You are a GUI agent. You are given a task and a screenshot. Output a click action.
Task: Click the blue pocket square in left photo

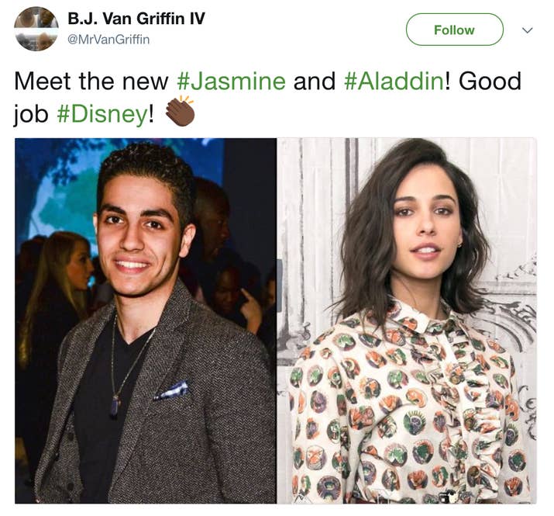coord(172,390)
